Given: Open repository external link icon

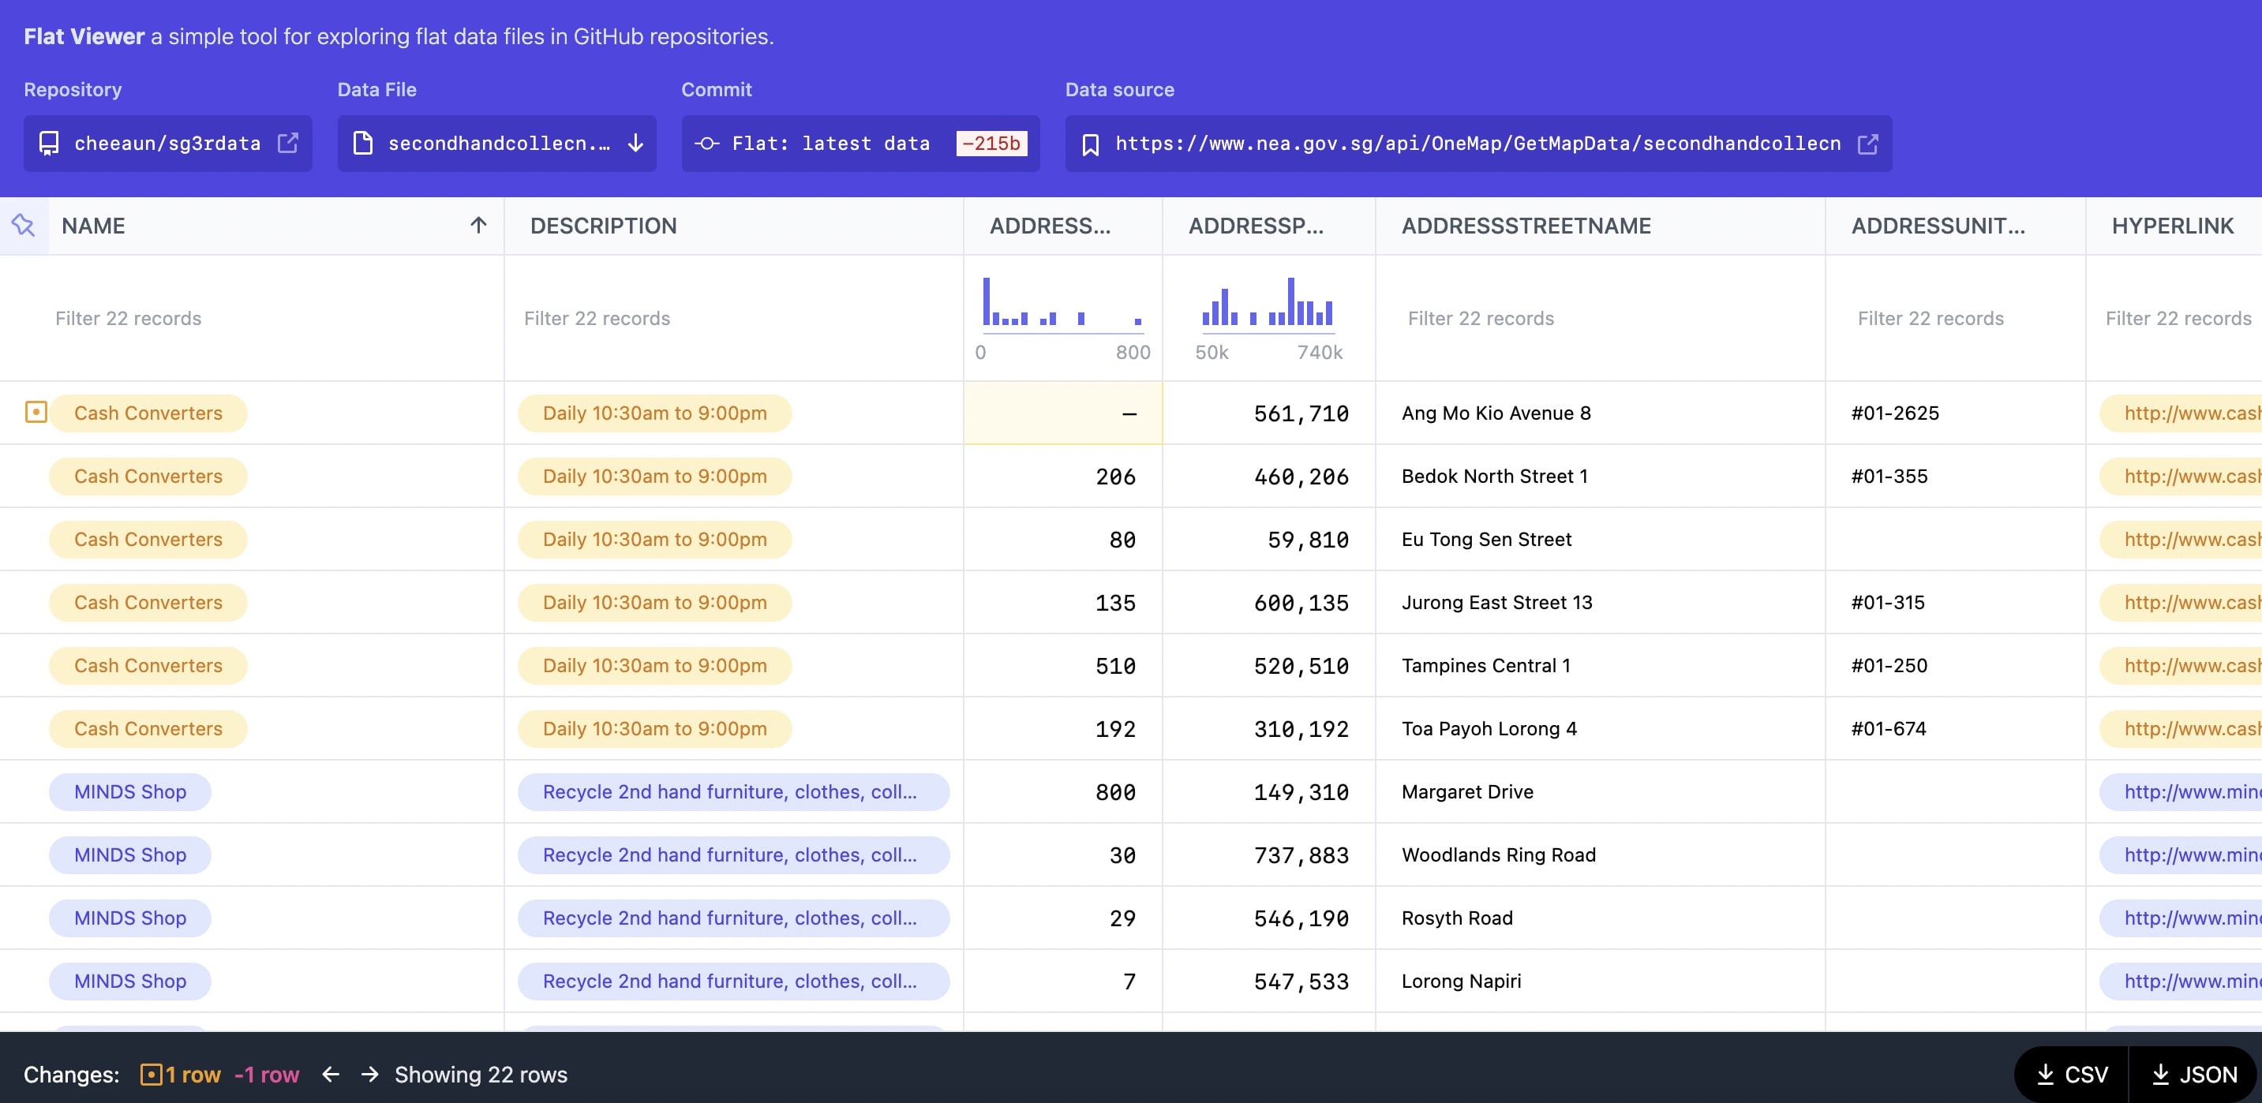Looking at the screenshot, I should click(288, 143).
